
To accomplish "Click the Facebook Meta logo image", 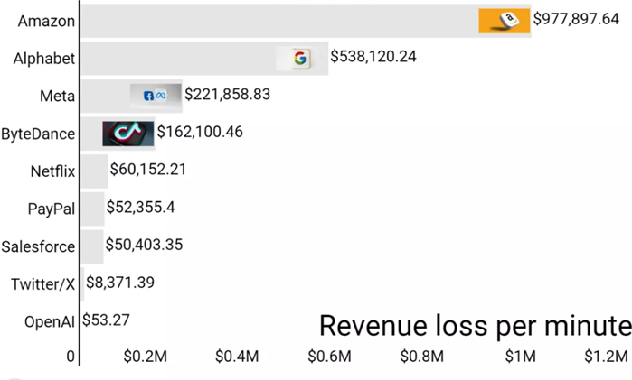I will click(x=156, y=95).
